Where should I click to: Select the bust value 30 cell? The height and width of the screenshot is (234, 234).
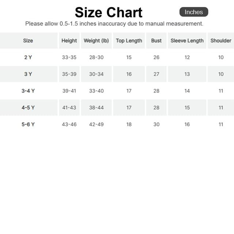[156, 124]
